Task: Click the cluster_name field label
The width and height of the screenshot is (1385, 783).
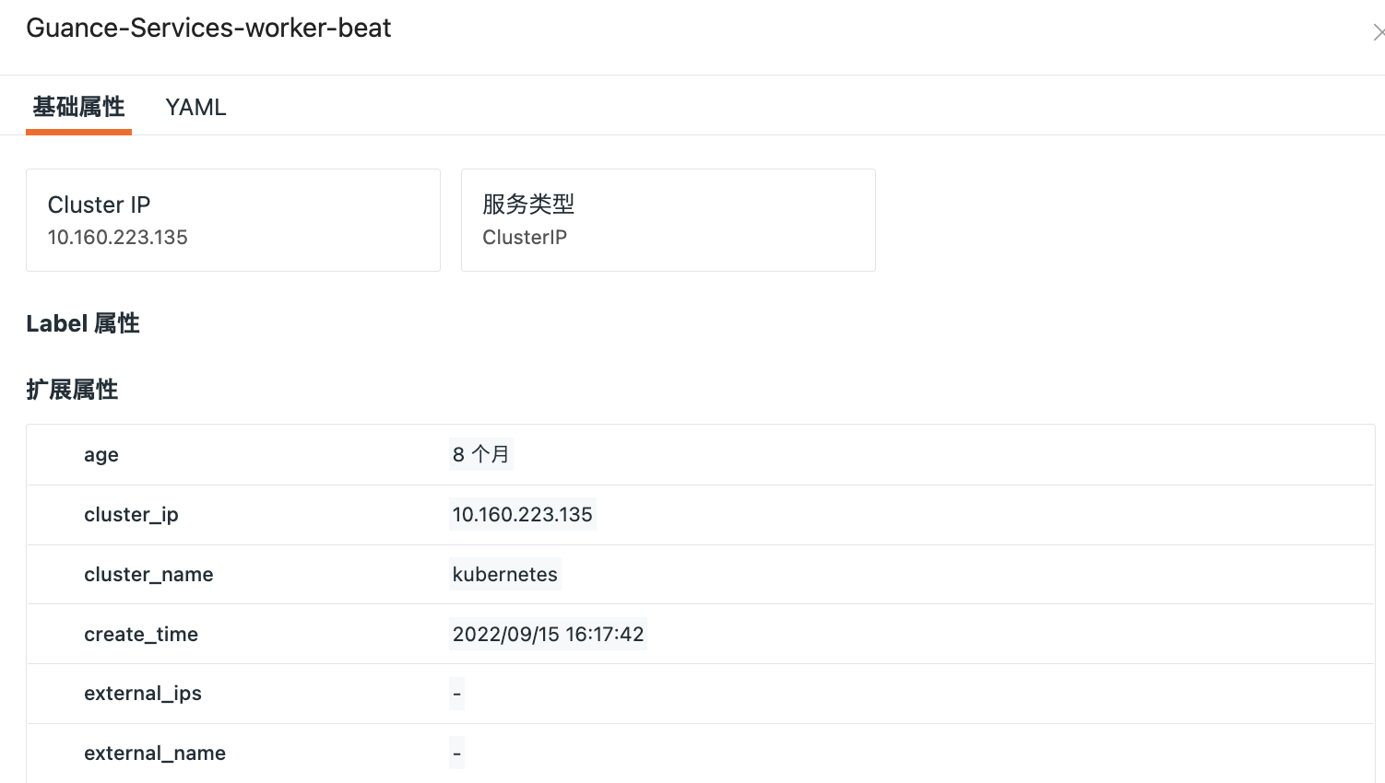Action: coord(148,575)
